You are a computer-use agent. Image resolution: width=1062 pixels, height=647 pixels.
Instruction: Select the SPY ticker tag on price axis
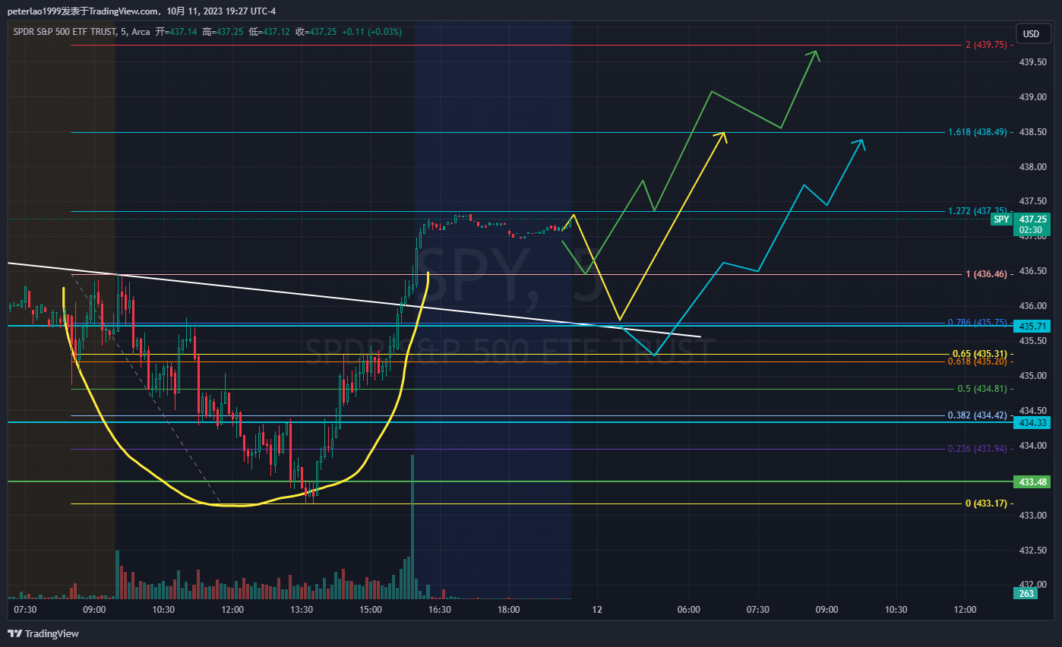(x=1001, y=219)
